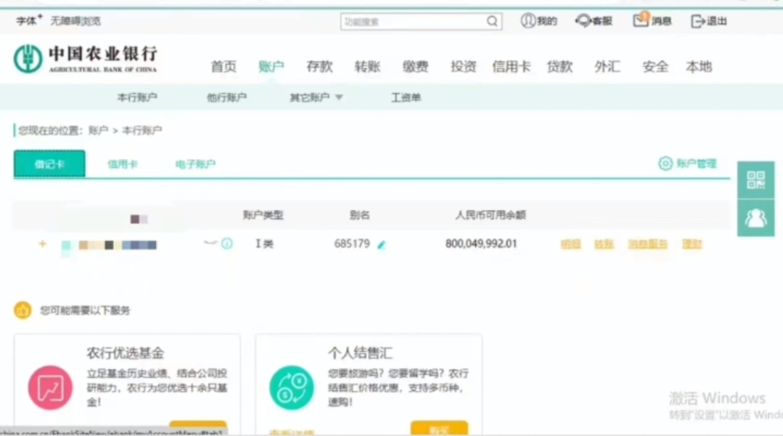Open 转账 in the main navigation
This screenshot has width=783, height=436.
click(367, 67)
